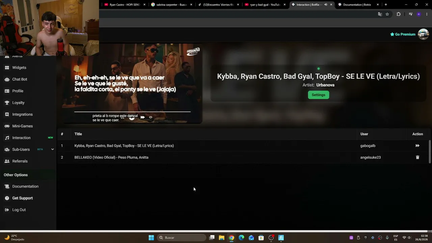Open File Explorer from the taskbar
Image resolution: width=432 pixels, height=243 pixels.
point(221,238)
